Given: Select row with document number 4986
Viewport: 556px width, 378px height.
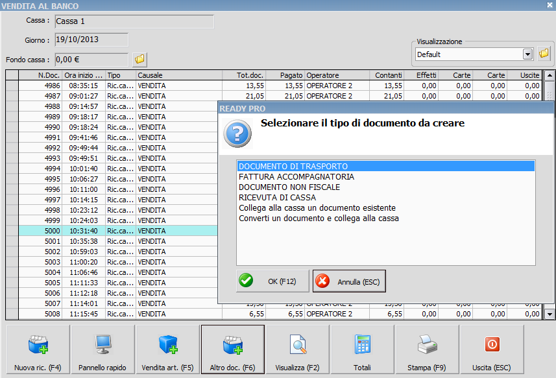Looking at the screenshot, I should click(280, 86).
